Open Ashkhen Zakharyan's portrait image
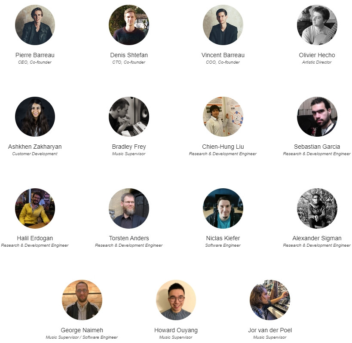The width and height of the screenshot is (352, 343). tap(35, 116)
